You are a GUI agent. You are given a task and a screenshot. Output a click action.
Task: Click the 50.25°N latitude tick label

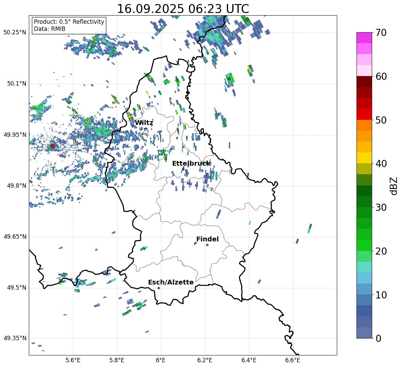[x=15, y=33]
